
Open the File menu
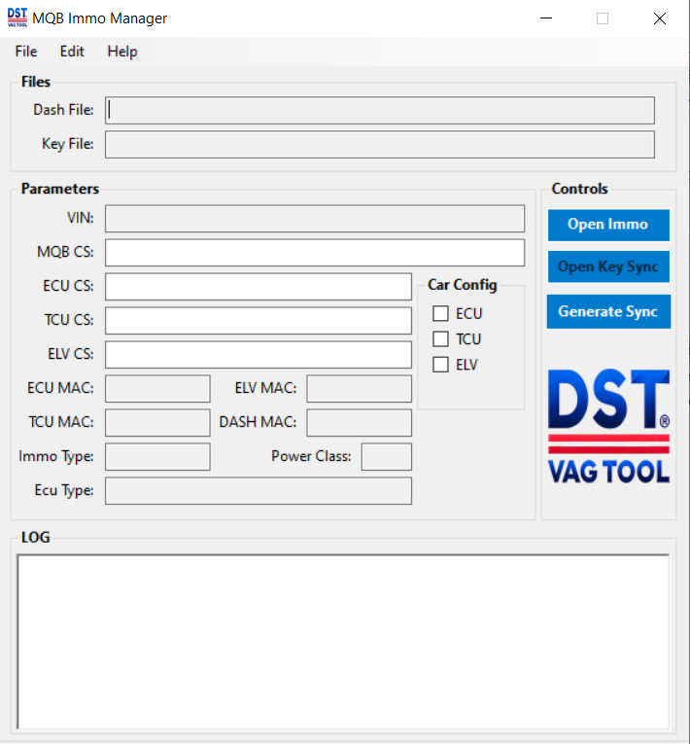[x=26, y=52]
